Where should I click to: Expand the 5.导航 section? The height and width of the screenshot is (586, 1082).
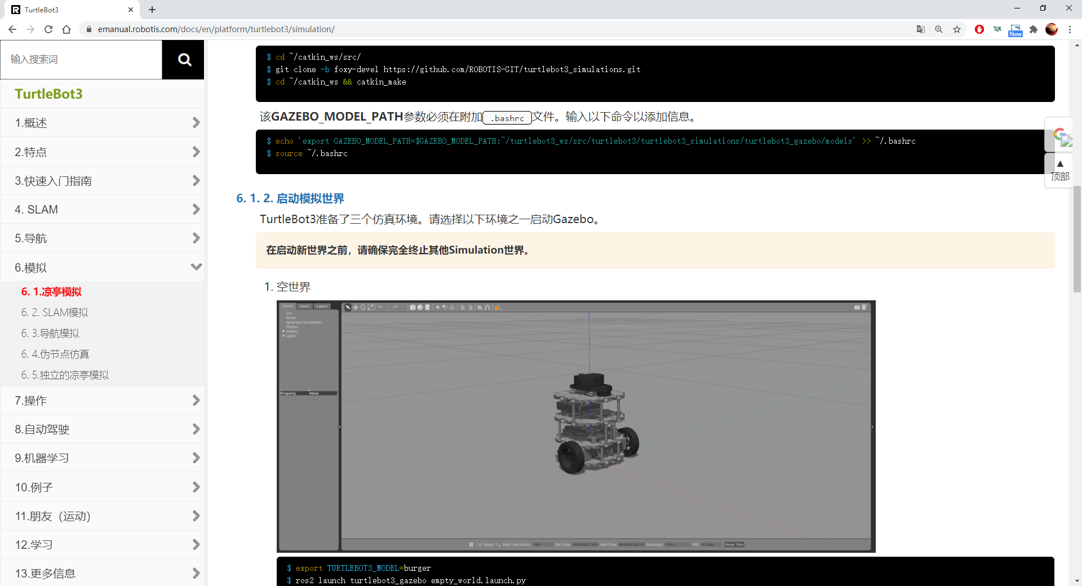point(102,238)
